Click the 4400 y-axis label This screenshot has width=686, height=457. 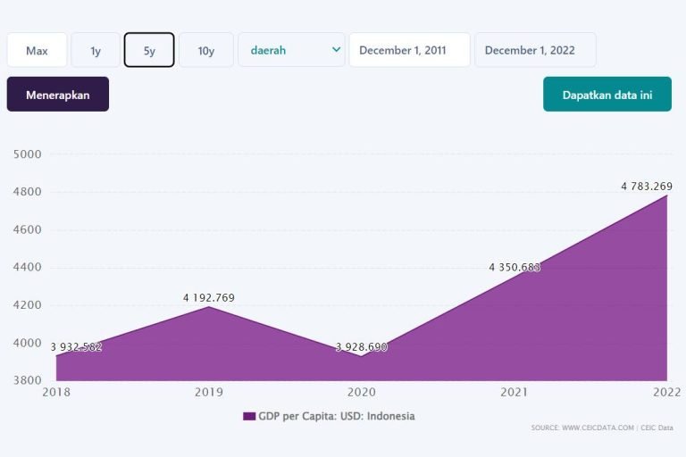[x=27, y=267]
